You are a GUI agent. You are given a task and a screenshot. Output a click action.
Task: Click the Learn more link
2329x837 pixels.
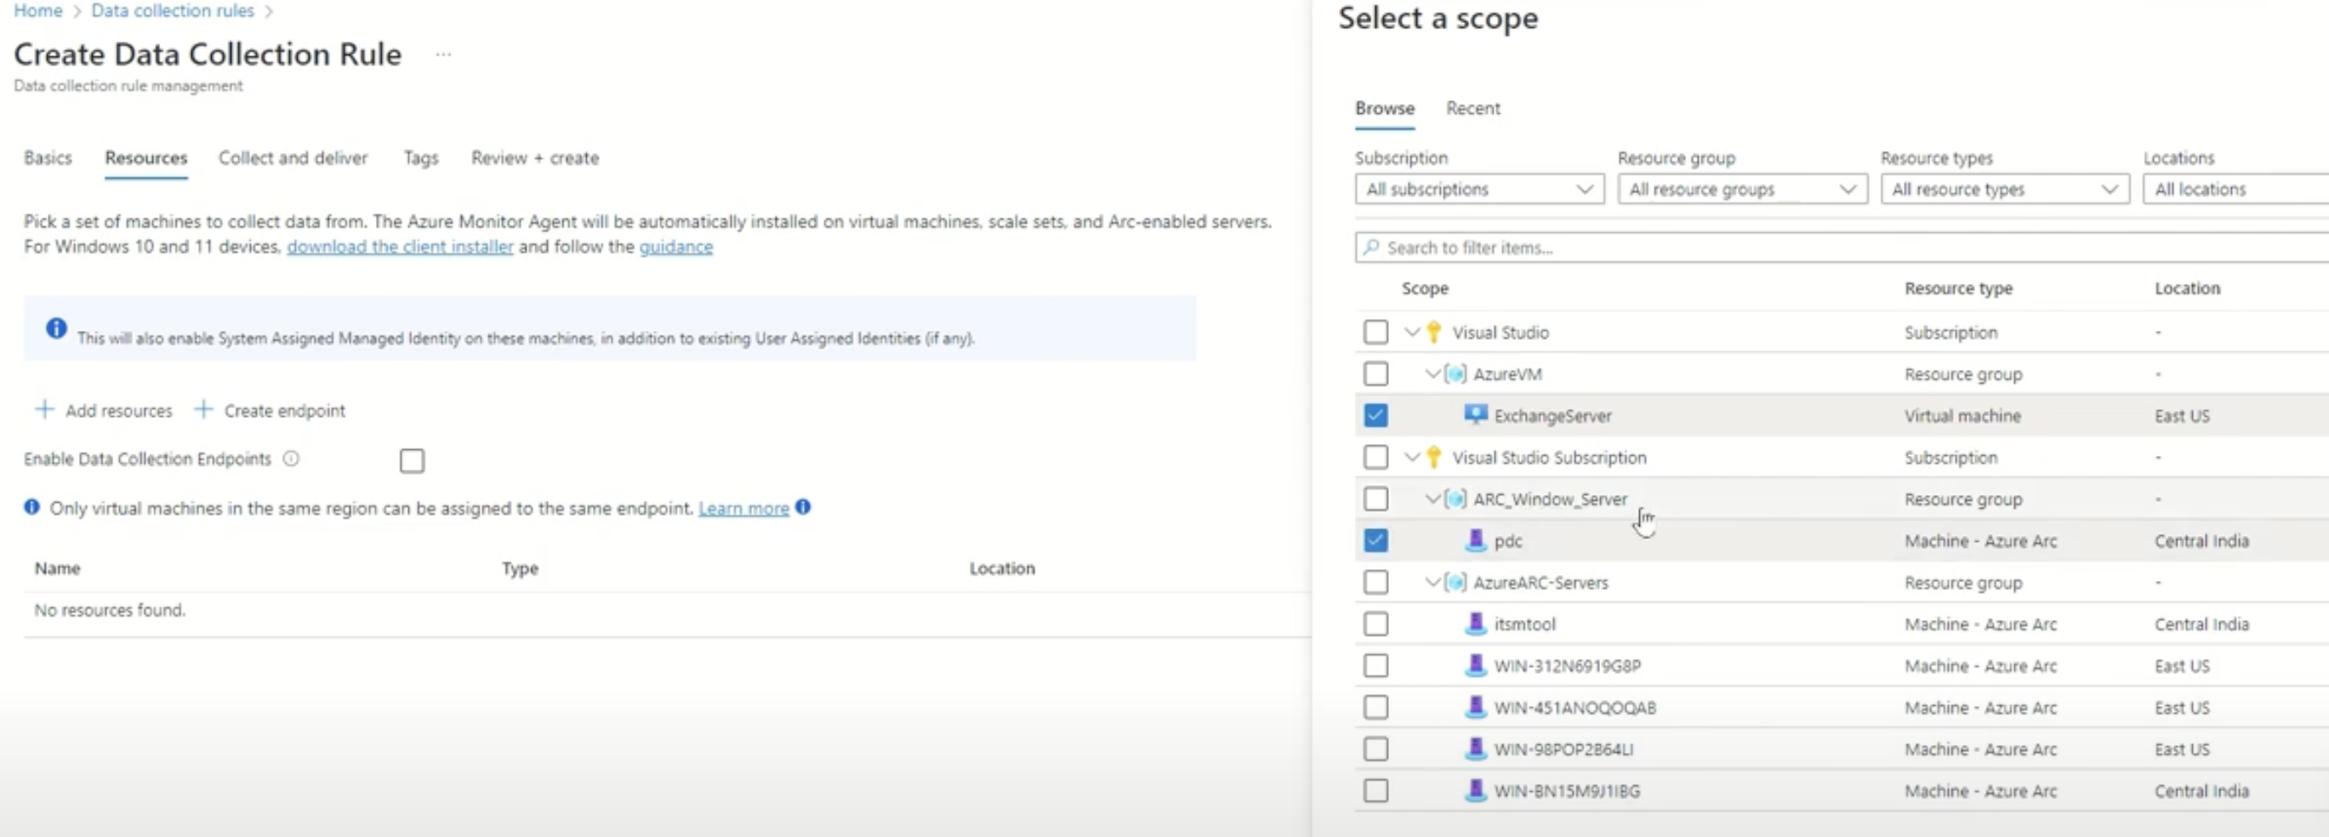pos(743,508)
